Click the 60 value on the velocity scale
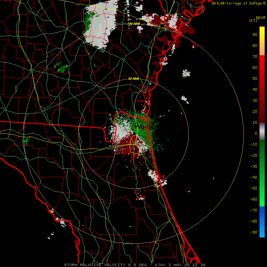Image resolution: width=267 pixels, height=267 pixels. (255, 68)
